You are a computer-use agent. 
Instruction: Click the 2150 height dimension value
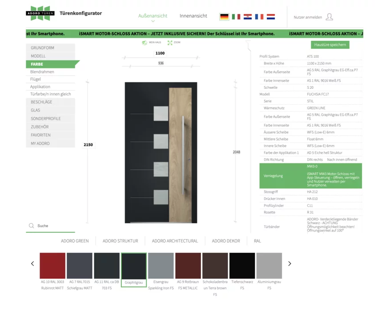(88, 145)
